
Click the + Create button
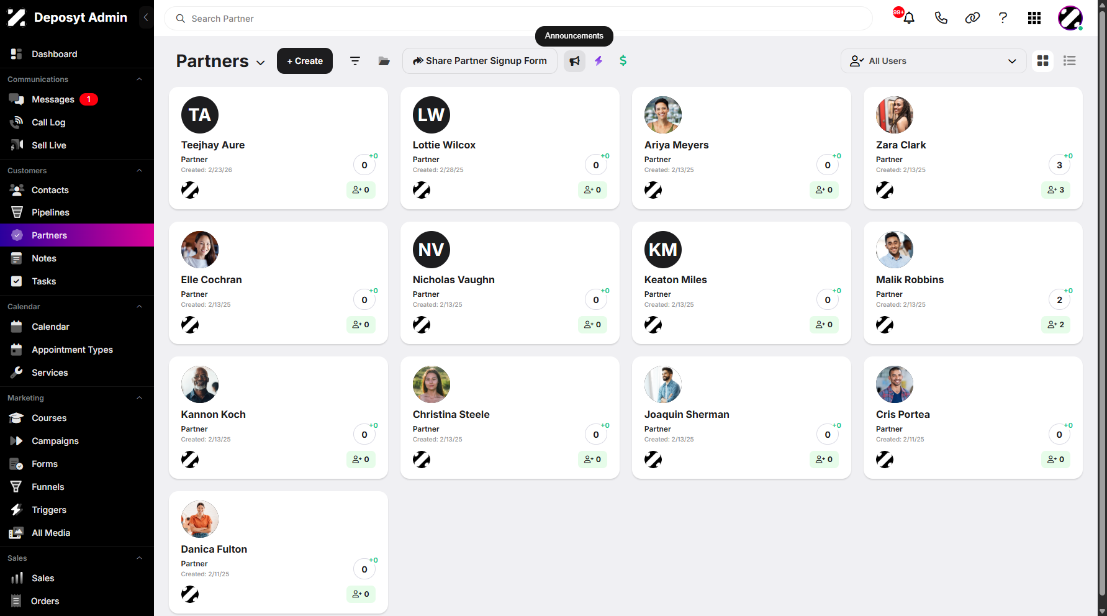pos(305,61)
